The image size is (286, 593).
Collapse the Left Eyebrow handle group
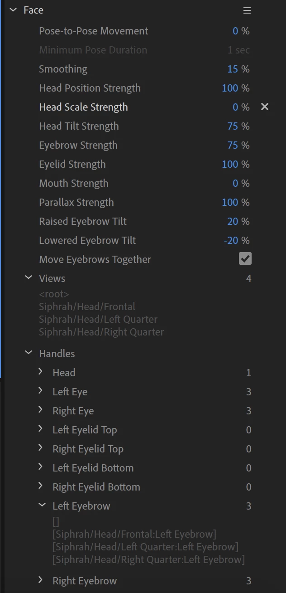[x=42, y=506]
